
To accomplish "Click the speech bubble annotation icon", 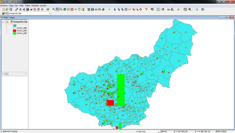I will tap(109, 9).
